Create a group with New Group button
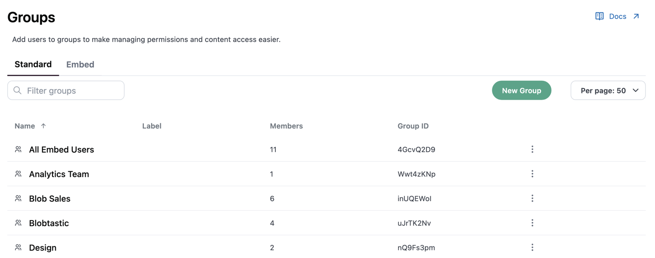The width and height of the screenshot is (655, 258). [522, 90]
